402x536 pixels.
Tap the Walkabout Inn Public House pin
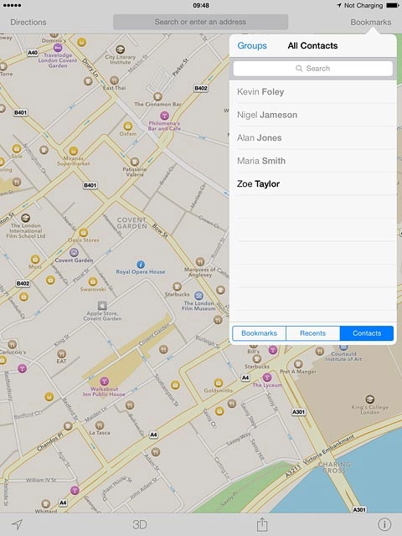(x=104, y=381)
